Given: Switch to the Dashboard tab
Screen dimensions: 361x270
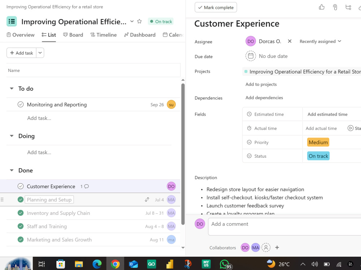Looking at the screenshot, I should click(x=139, y=35).
